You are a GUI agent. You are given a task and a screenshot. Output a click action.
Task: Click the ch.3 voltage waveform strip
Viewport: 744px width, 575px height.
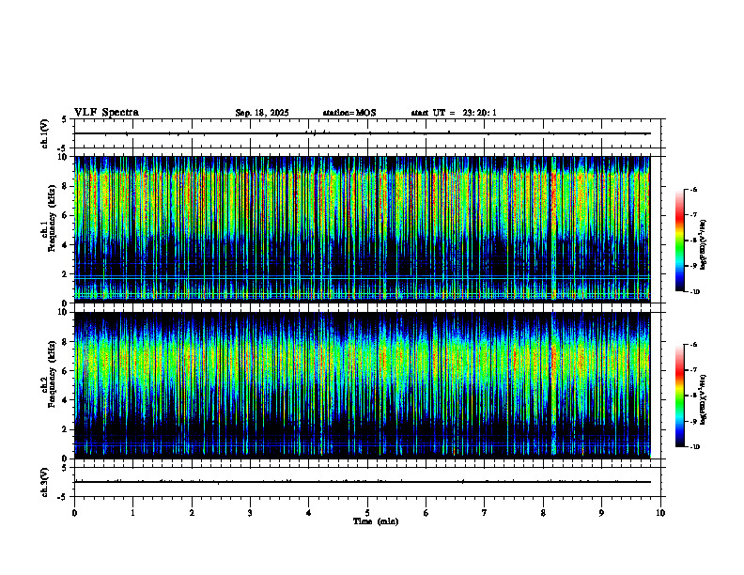pos(367,482)
